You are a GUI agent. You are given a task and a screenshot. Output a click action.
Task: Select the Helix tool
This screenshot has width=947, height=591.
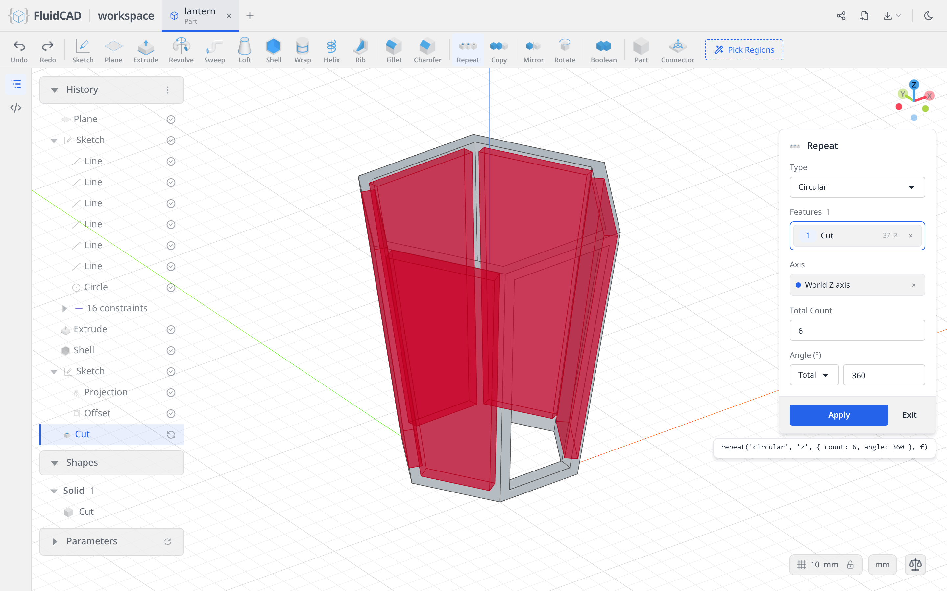pyautogui.click(x=331, y=51)
